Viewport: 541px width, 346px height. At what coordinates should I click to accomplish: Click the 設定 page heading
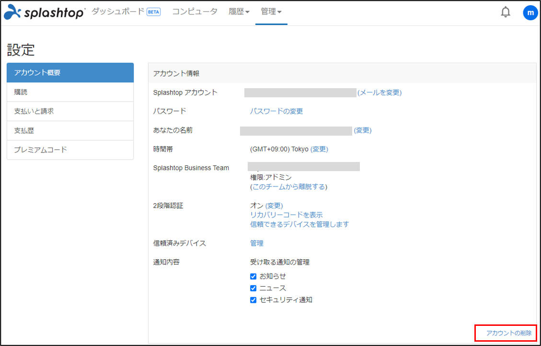[x=21, y=50]
